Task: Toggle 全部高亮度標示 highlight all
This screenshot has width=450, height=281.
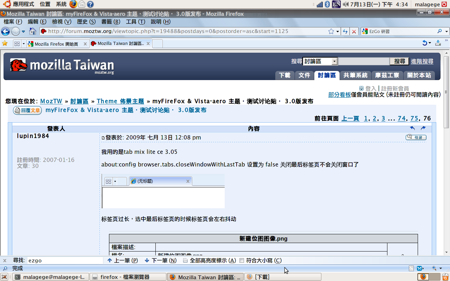Action: tap(210, 261)
